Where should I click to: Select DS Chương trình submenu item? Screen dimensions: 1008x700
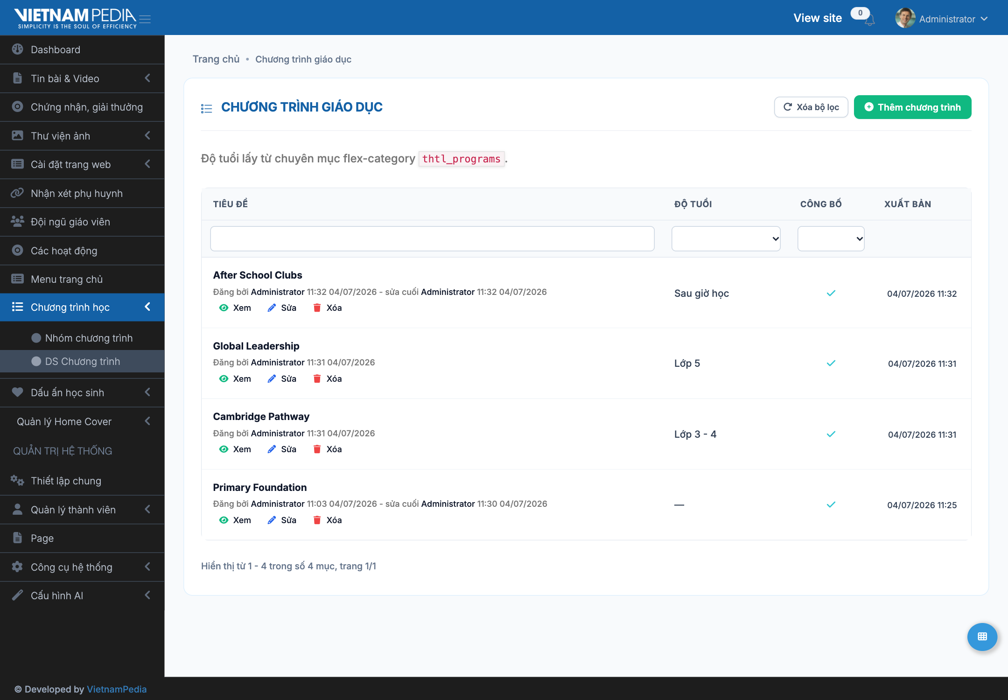pos(82,362)
